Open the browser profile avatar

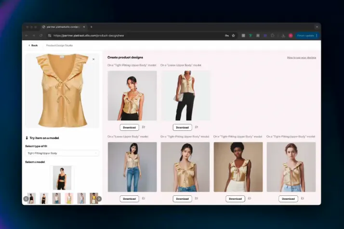tap(291, 36)
